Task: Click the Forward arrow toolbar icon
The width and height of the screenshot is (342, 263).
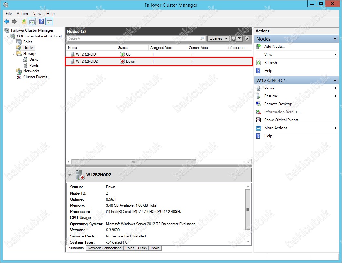Action: (x=14, y=21)
